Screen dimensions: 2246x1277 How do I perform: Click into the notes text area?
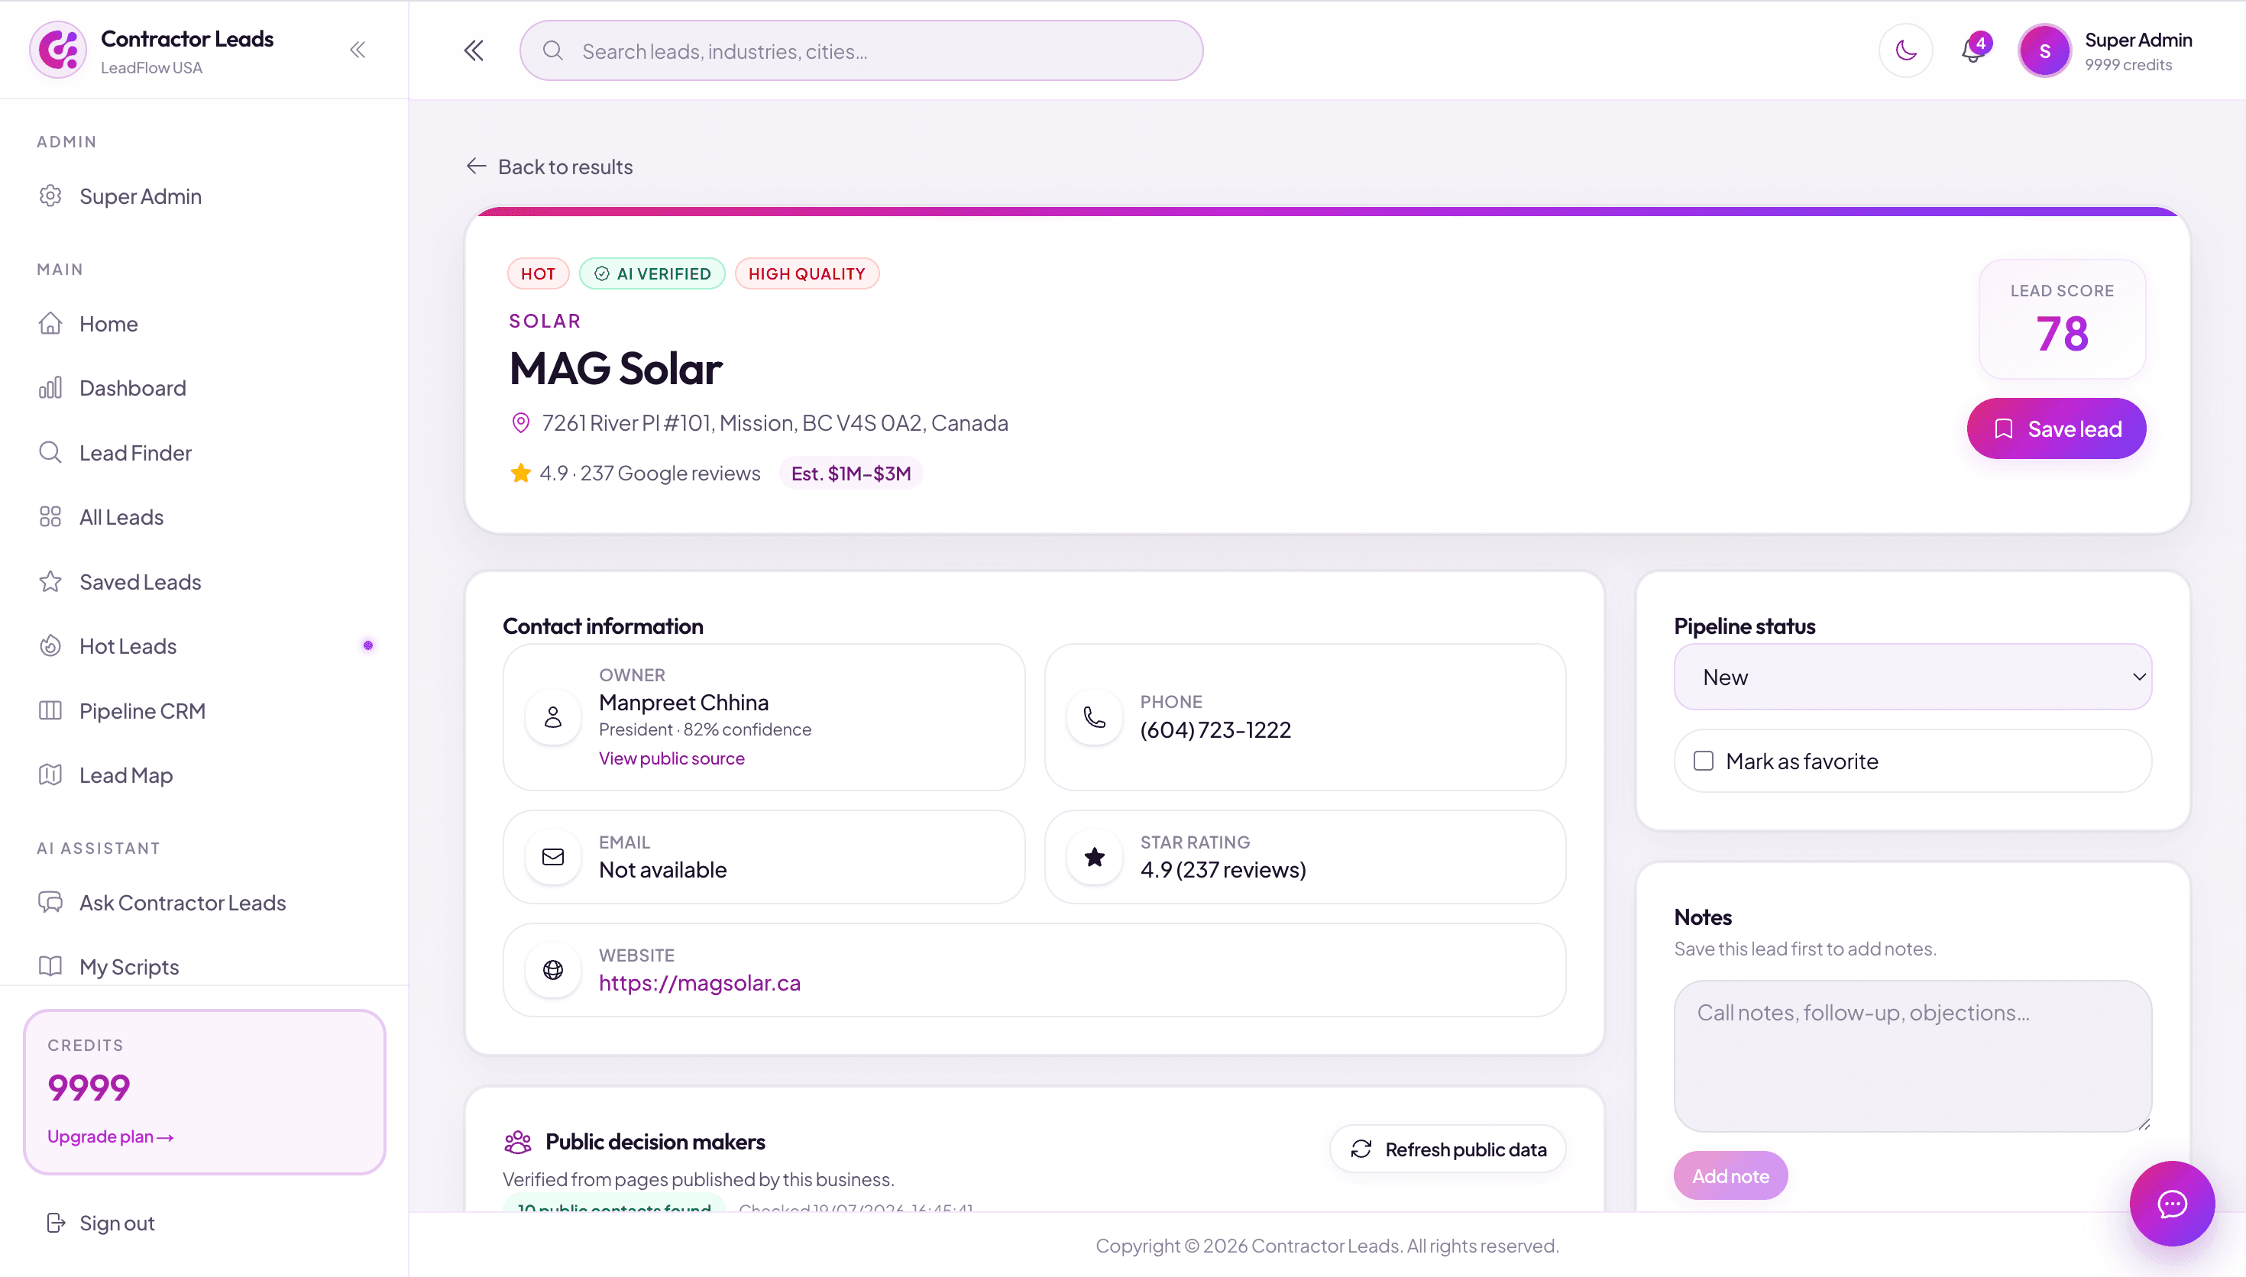1913,1056
